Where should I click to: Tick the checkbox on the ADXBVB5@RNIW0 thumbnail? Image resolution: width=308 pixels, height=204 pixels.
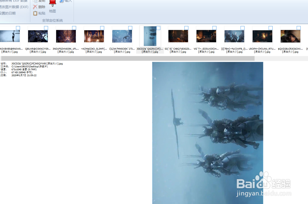click(x=18, y=28)
